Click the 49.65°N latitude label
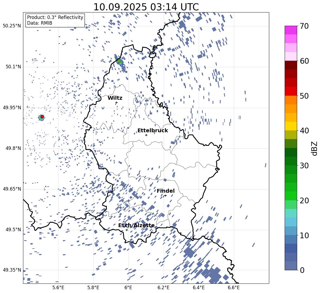This screenshot has width=321, height=293. [12, 189]
